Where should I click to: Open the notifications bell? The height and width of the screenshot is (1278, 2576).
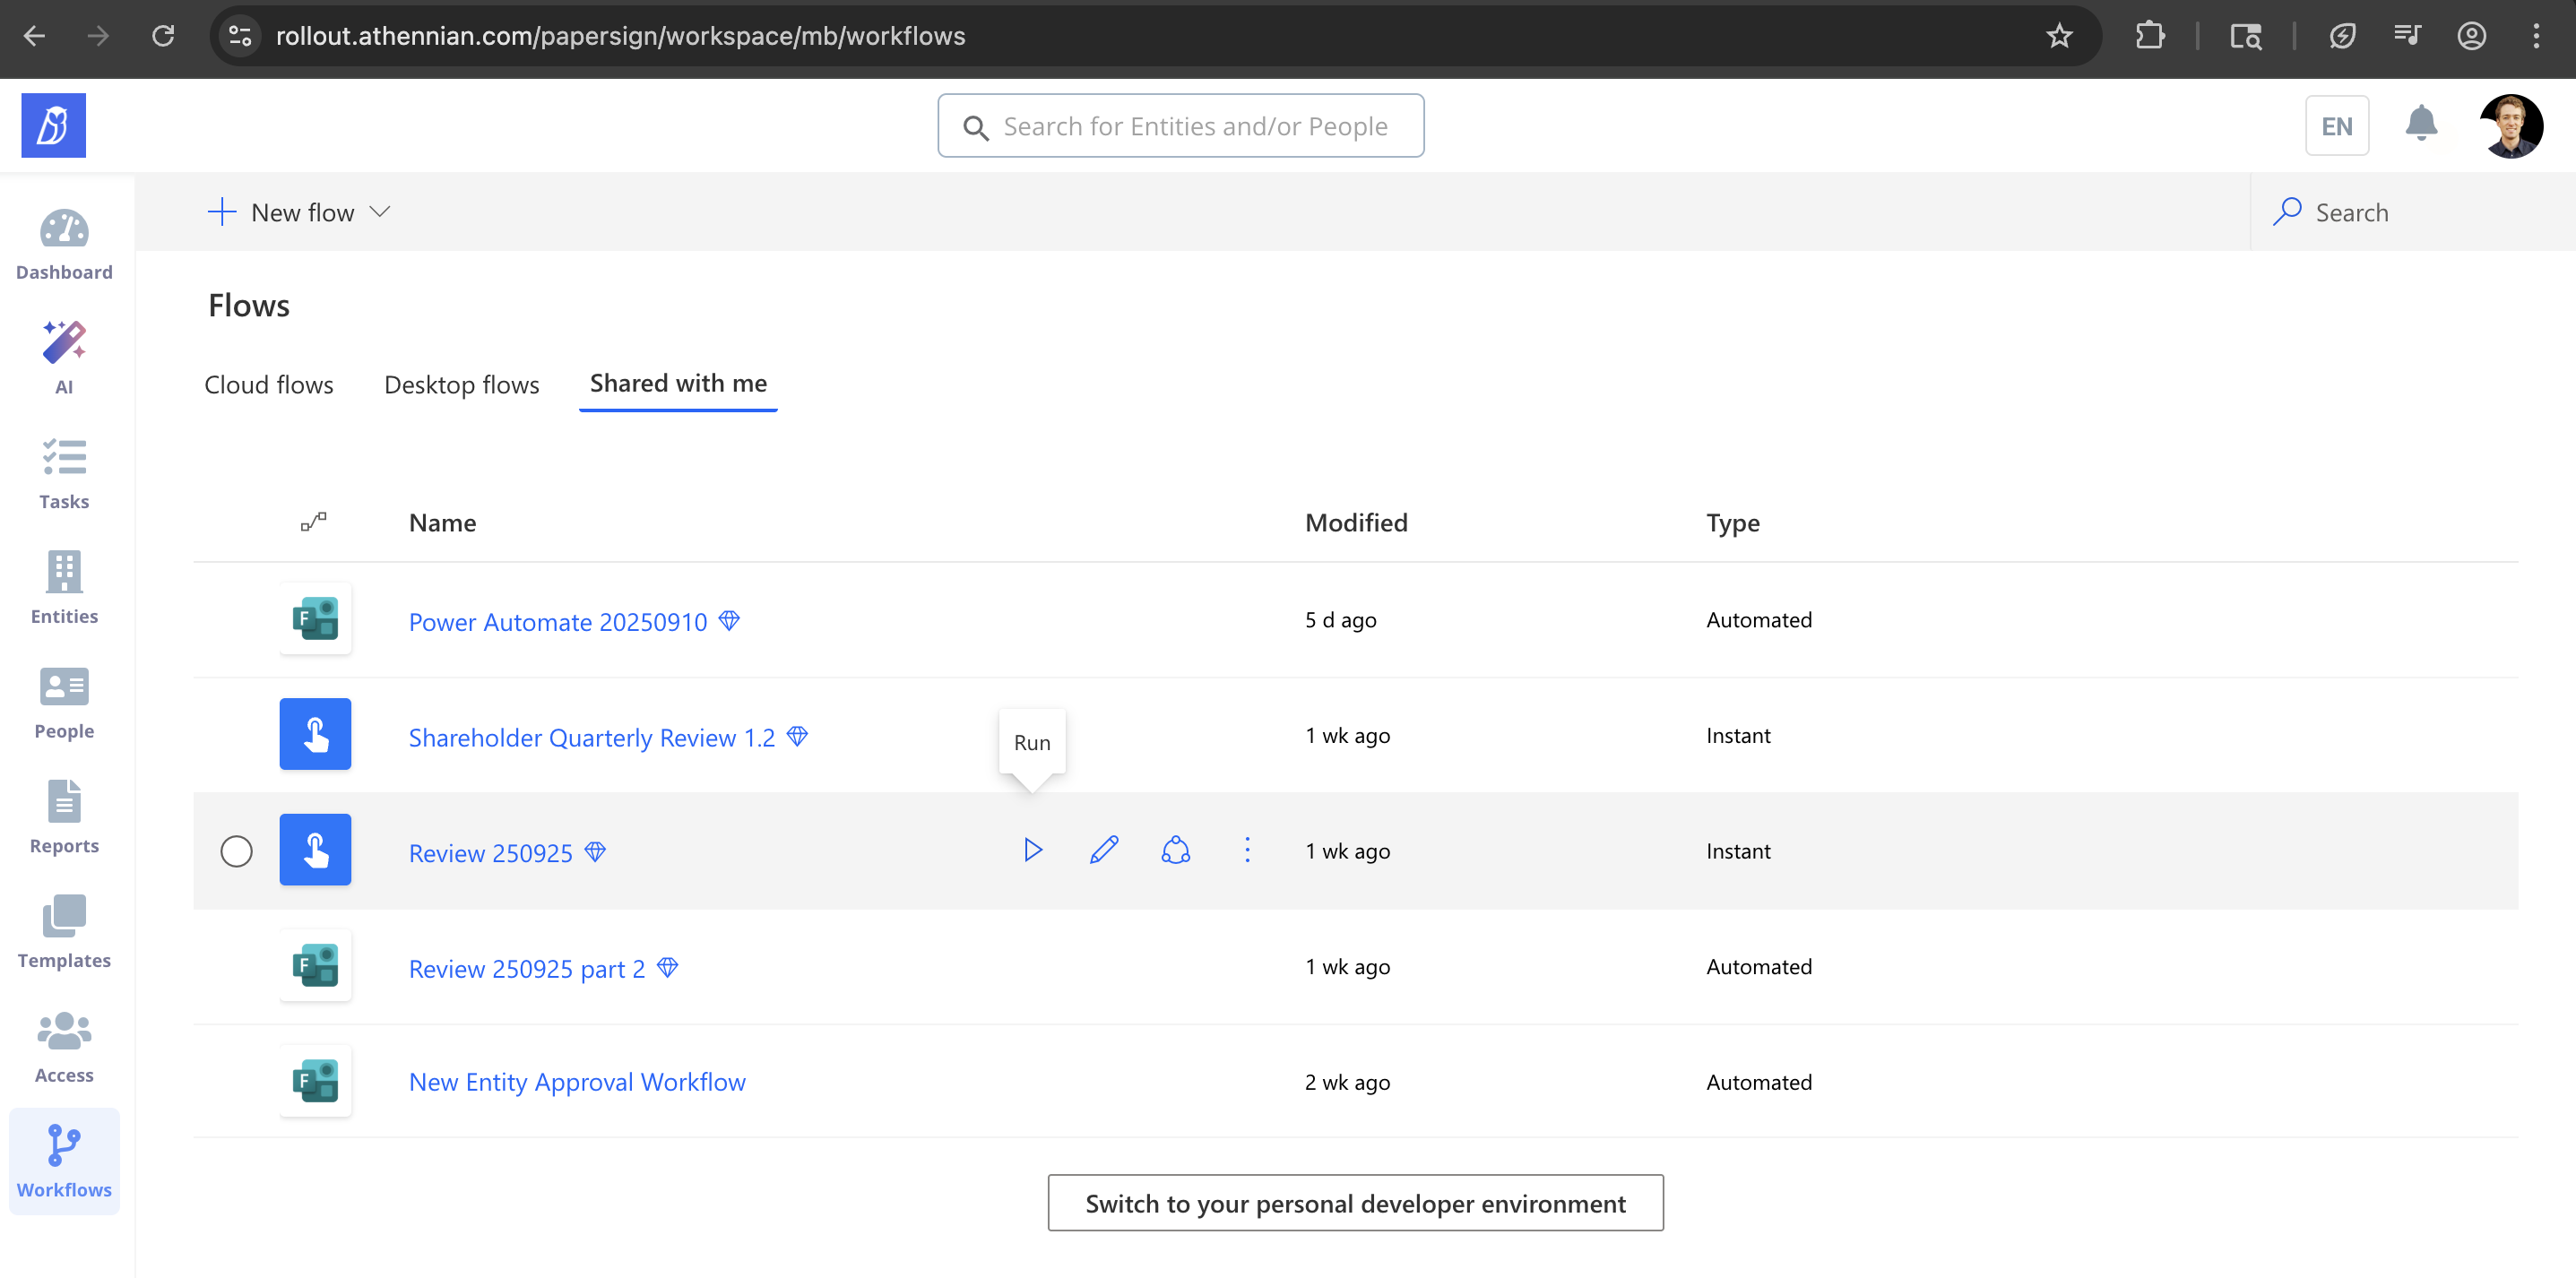coord(2420,125)
